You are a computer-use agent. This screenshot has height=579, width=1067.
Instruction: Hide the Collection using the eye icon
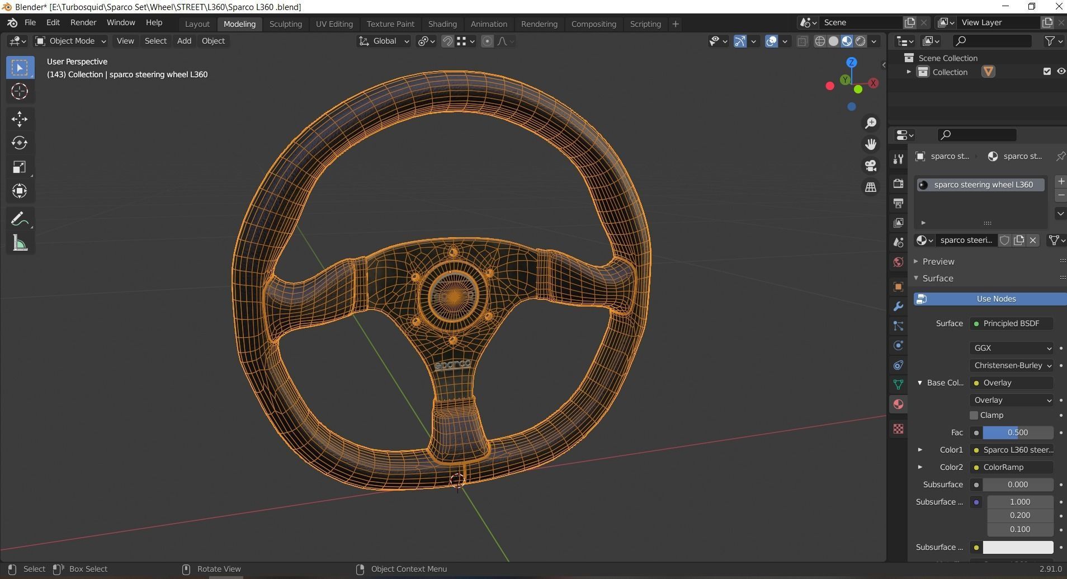[x=1060, y=72]
